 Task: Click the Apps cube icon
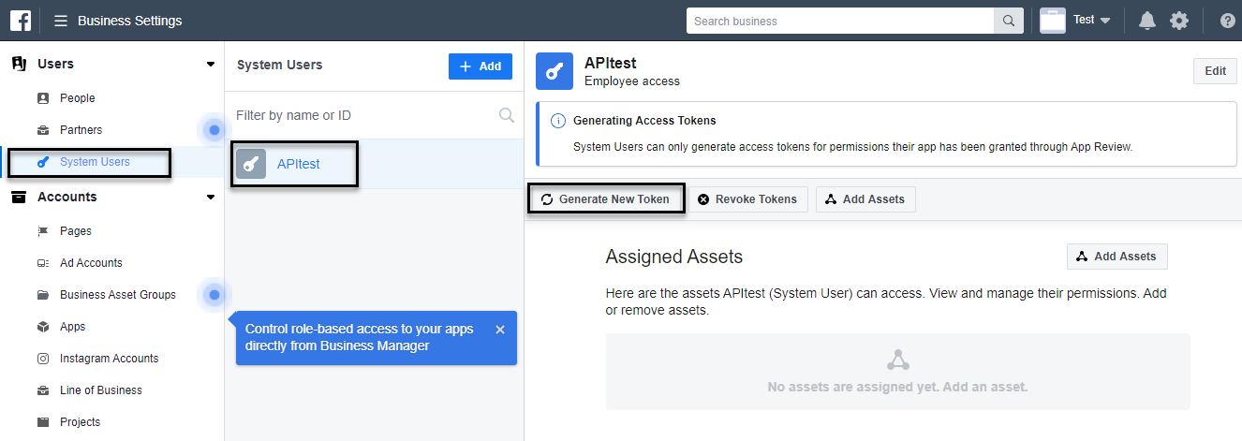(x=42, y=327)
